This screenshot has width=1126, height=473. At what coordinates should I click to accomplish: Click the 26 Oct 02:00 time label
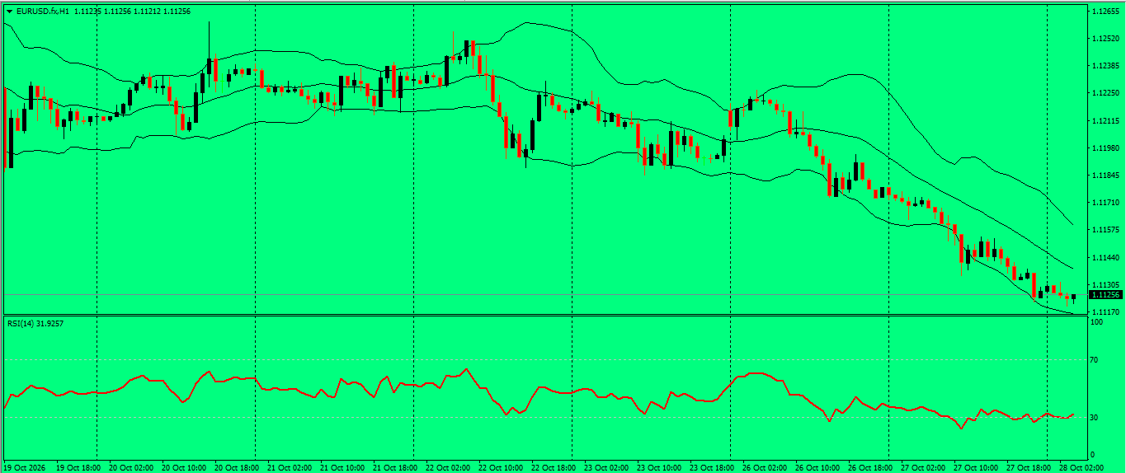[765, 467]
